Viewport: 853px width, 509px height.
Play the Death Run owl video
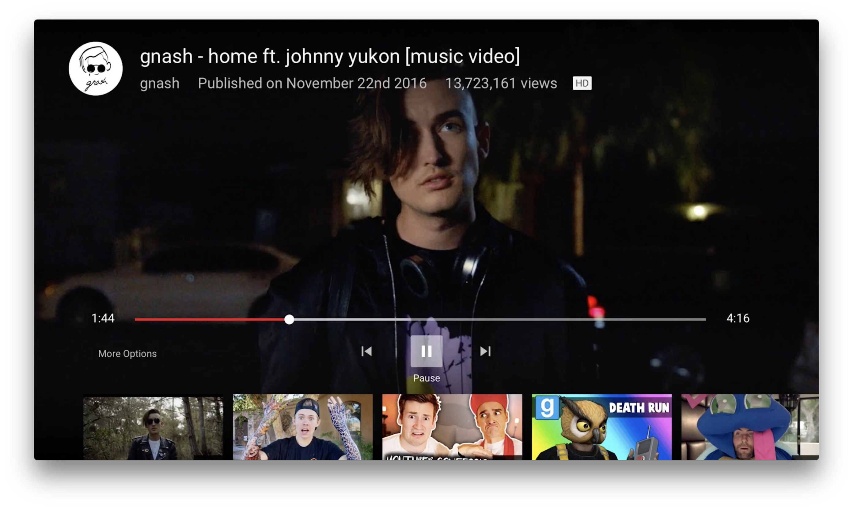click(x=601, y=427)
